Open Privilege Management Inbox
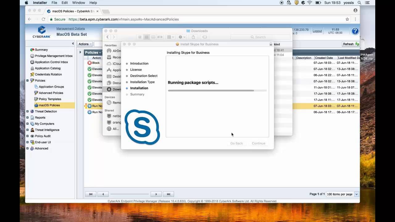This screenshot has height=222, width=395. point(53,56)
